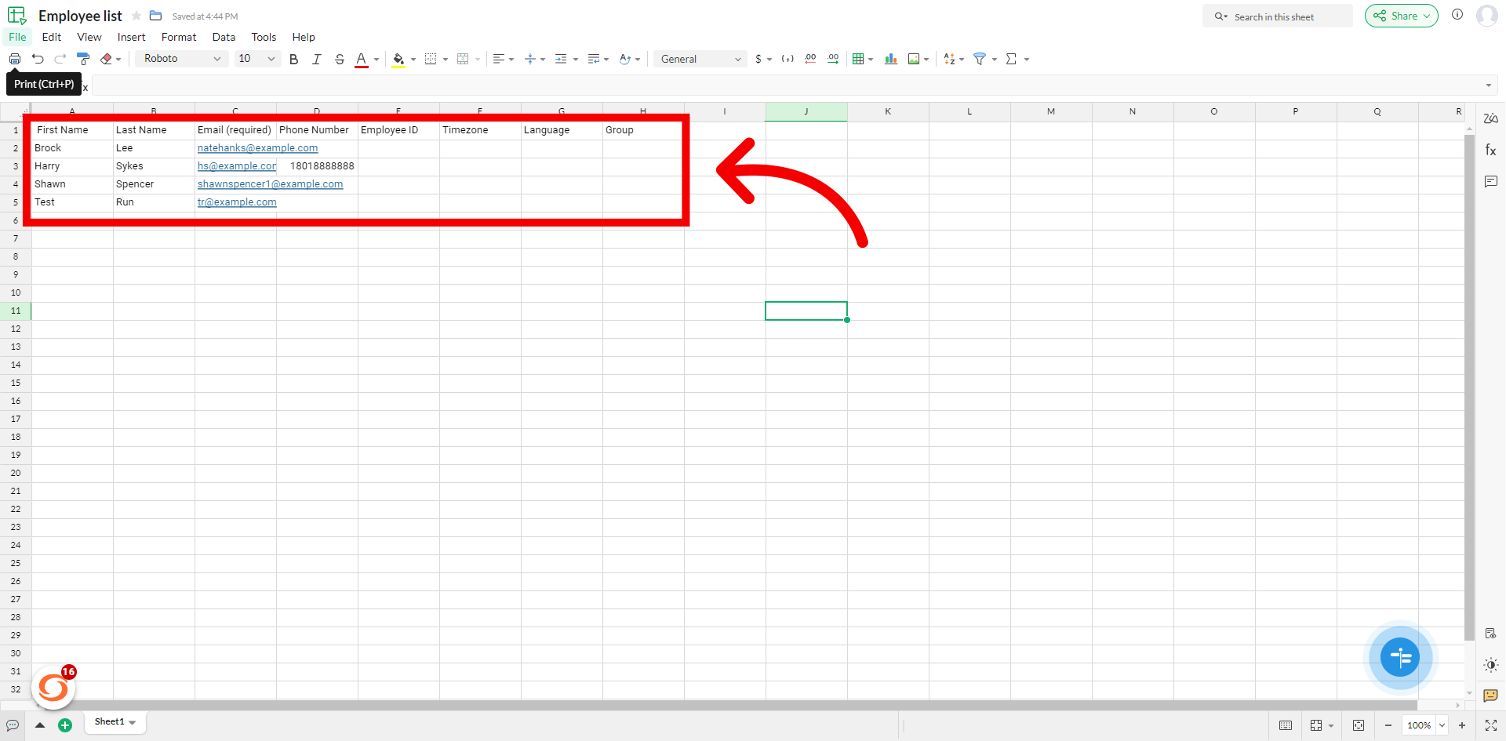
Task: Open the Help menu
Action: pos(304,37)
